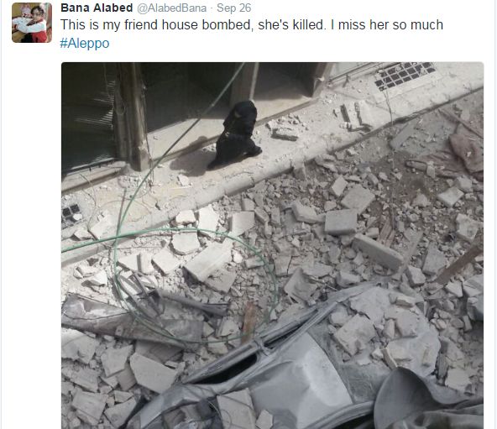Image resolution: width=497 pixels, height=429 pixels.
Task: Open tweet permalink via Sep 26 date
Action: (234, 8)
